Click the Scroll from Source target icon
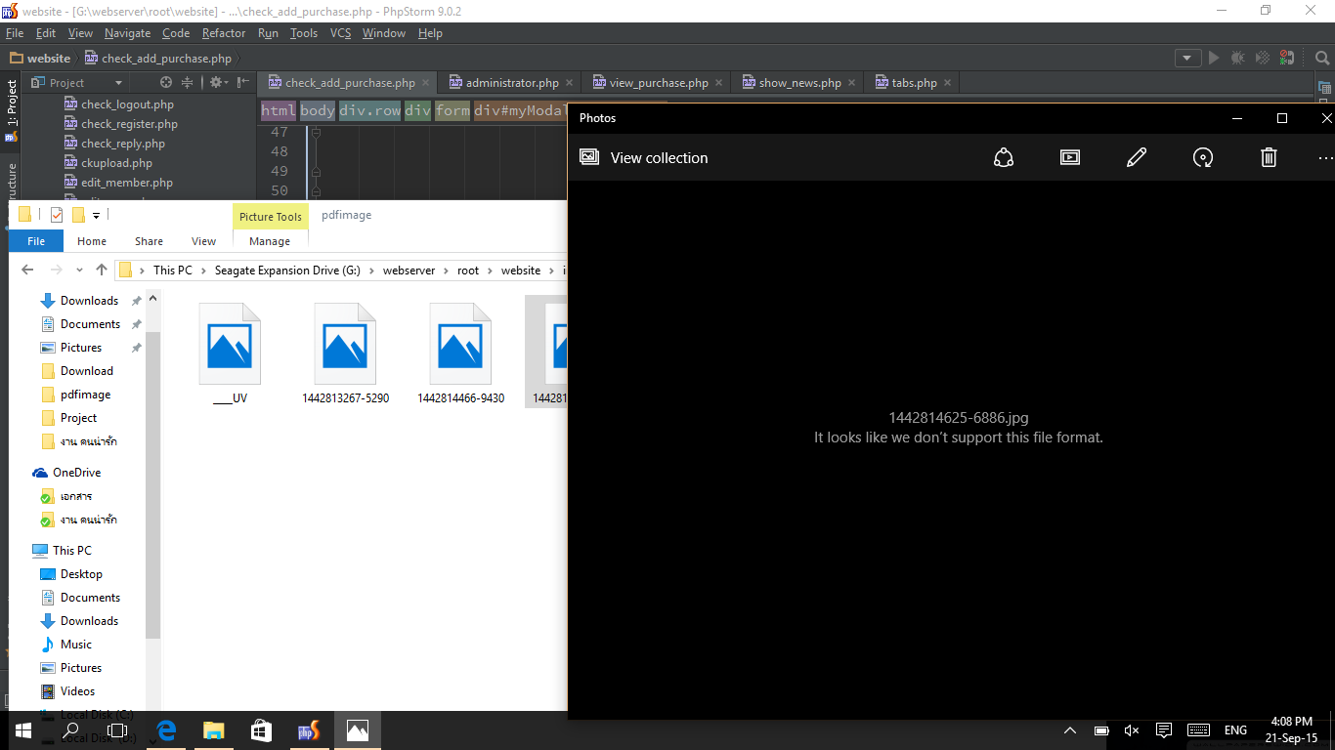 coord(166,83)
